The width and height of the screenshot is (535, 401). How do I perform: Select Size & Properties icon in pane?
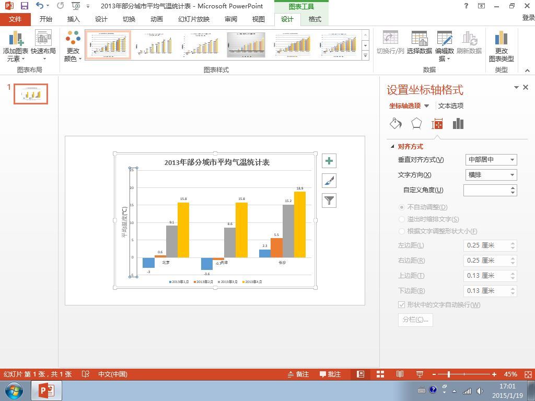(437, 124)
